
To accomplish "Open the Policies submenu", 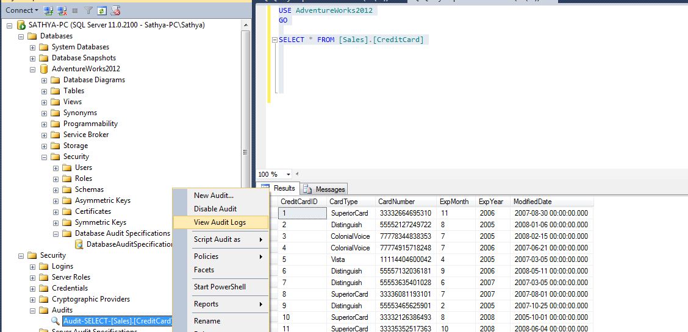I will click(x=221, y=256).
